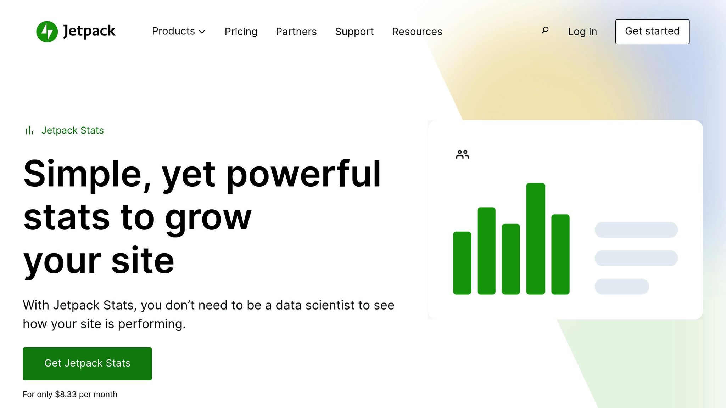Click the Get Jetpack Stats button
Viewport: 726px width, 408px height.
[87, 363]
